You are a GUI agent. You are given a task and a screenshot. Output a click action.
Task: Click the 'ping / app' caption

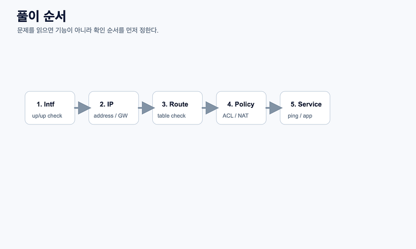coord(300,116)
